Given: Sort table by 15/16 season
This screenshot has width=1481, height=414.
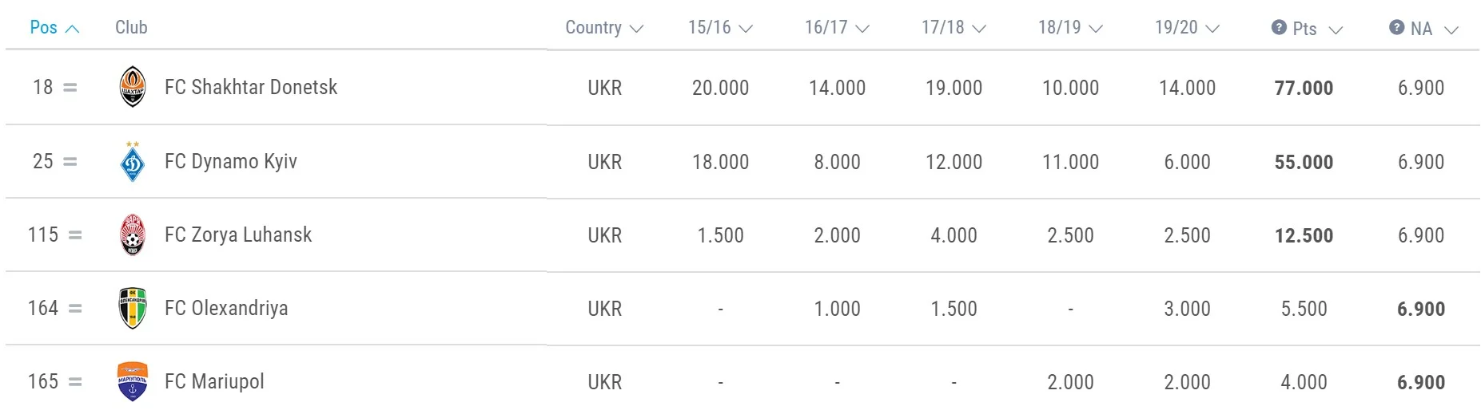Looking at the screenshot, I should (x=720, y=28).
